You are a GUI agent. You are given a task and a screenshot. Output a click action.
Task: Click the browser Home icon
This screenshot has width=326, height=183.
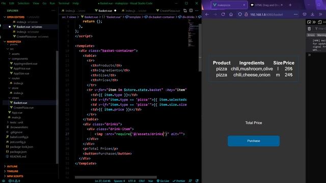231,14
